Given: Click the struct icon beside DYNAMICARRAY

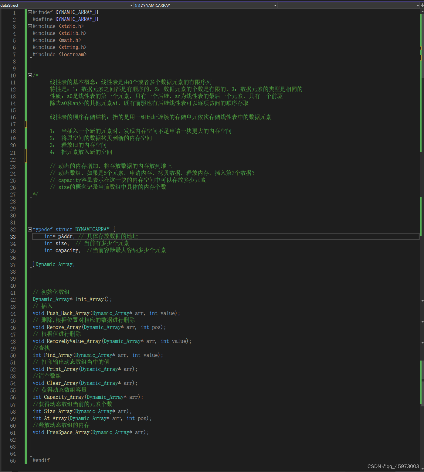Looking at the screenshot, I should pyautogui.click(x=137, y=5).
